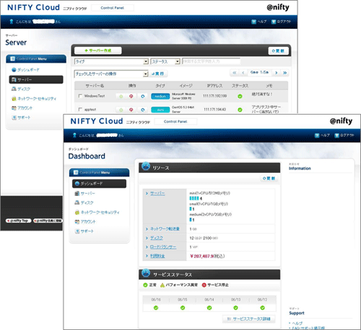Viewport: 361px width, 330px height.
Task: Click the red stop icon for WindowsTest server
Action: tap(131, 97)
